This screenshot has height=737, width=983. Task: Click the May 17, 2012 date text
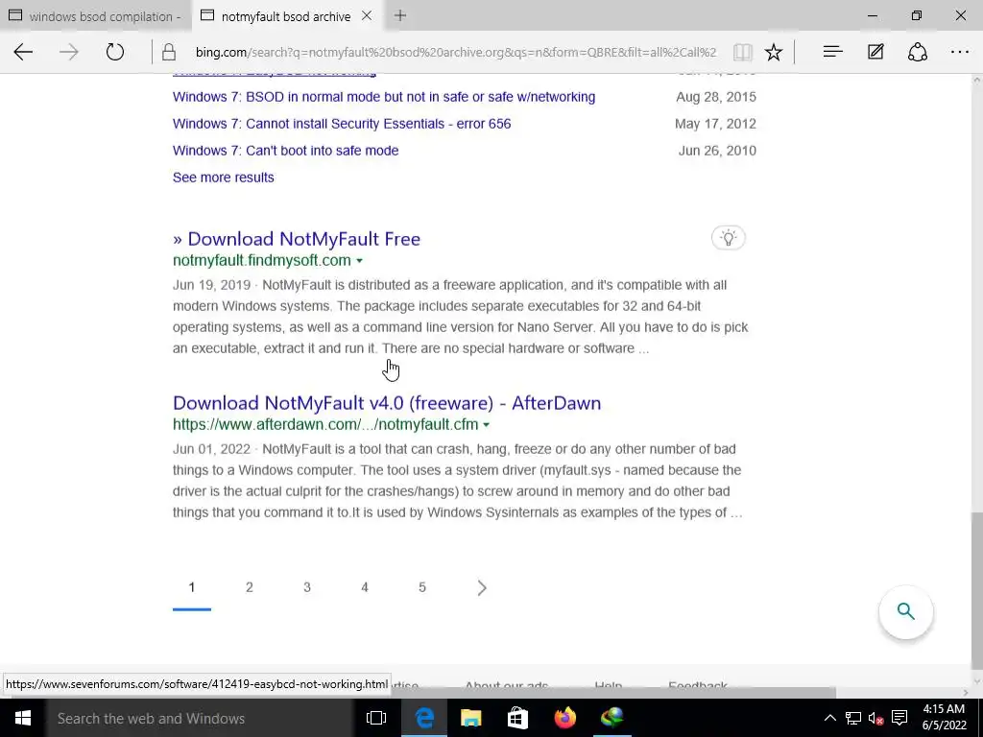[715, 124]
